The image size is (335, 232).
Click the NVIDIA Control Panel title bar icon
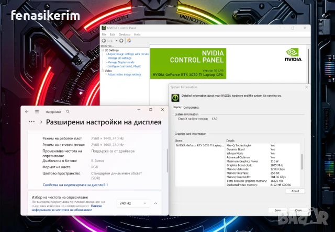tap(104, 28)
